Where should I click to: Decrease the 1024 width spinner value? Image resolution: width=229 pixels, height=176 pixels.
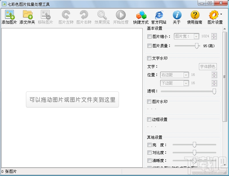[x=214, y=38]
